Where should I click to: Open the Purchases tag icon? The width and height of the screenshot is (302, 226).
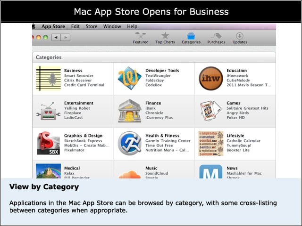pyautogui.click(x=216, y=36)
